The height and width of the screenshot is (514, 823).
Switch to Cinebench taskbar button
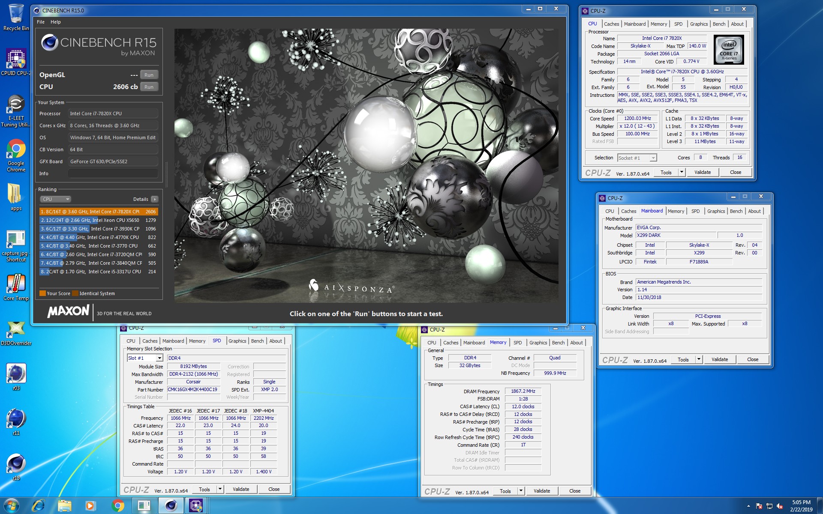click(171, 506)
